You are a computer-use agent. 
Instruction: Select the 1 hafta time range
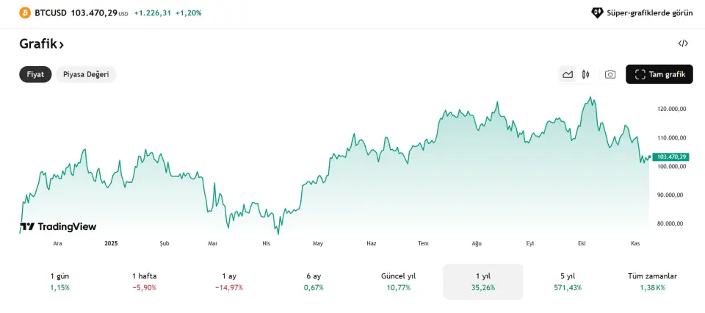[145, 281]
